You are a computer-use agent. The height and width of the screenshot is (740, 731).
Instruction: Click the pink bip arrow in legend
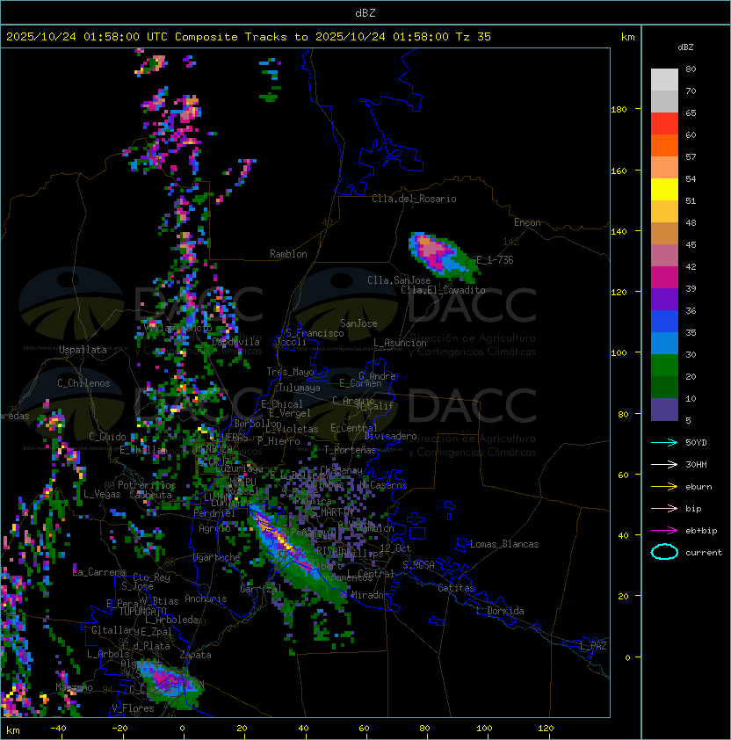(664, 509)
